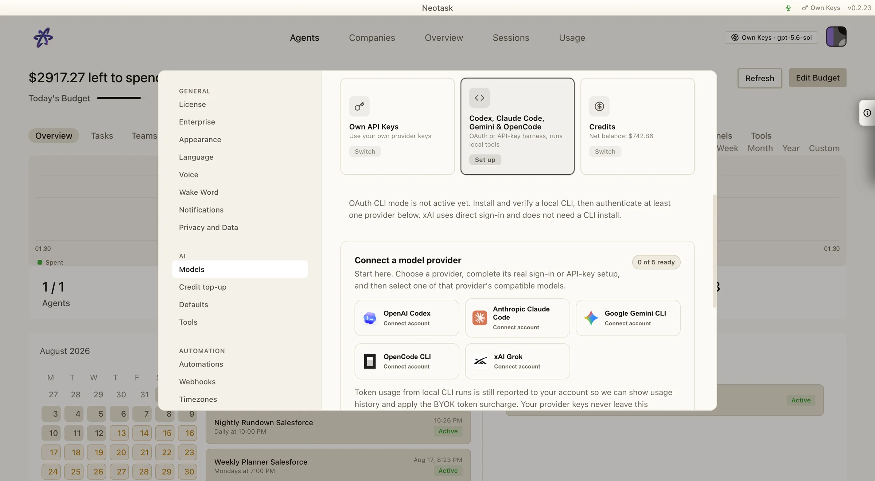
Task: Open Privacy and Data settings
Action: tap(240, 227)
